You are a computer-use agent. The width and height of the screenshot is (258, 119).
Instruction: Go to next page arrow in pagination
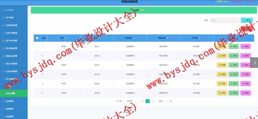coord(153,101)
